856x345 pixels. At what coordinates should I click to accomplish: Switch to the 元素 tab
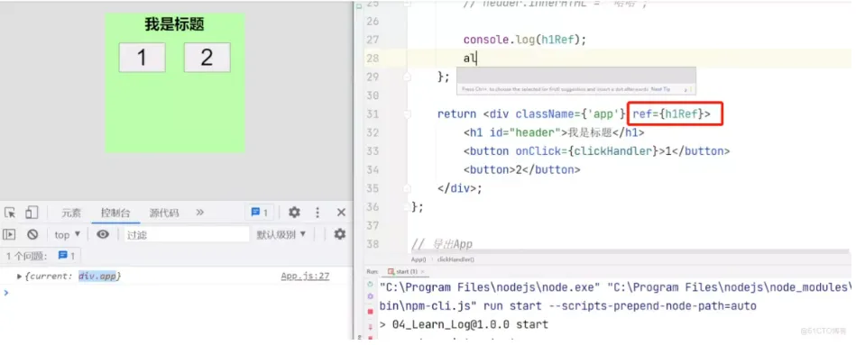tap(71, 213)
